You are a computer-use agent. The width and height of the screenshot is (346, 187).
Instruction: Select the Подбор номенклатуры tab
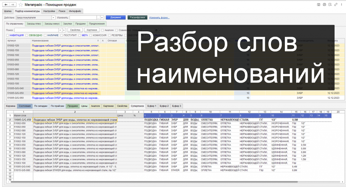click(27, 11)
